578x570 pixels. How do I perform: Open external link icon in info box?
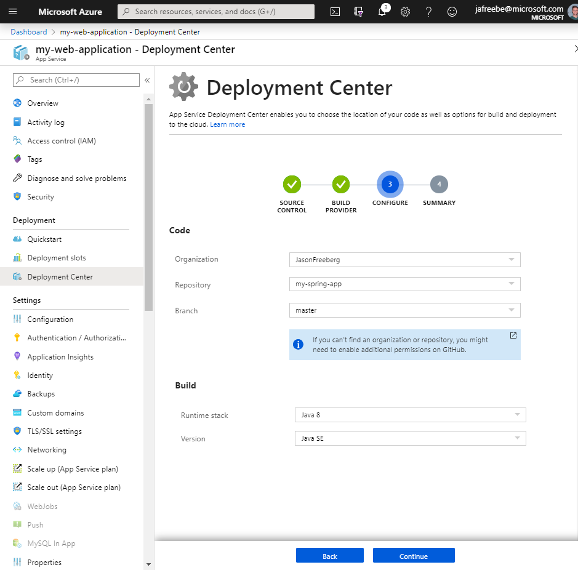click(513, 335)
